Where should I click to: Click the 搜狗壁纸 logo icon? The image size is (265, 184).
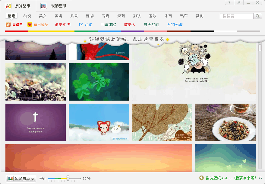click(x=8, y=6)
